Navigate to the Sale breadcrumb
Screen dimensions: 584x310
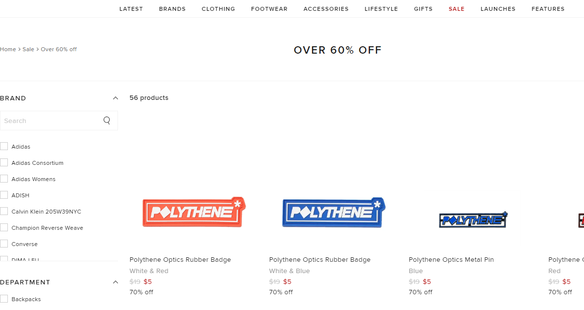(29, 49)
